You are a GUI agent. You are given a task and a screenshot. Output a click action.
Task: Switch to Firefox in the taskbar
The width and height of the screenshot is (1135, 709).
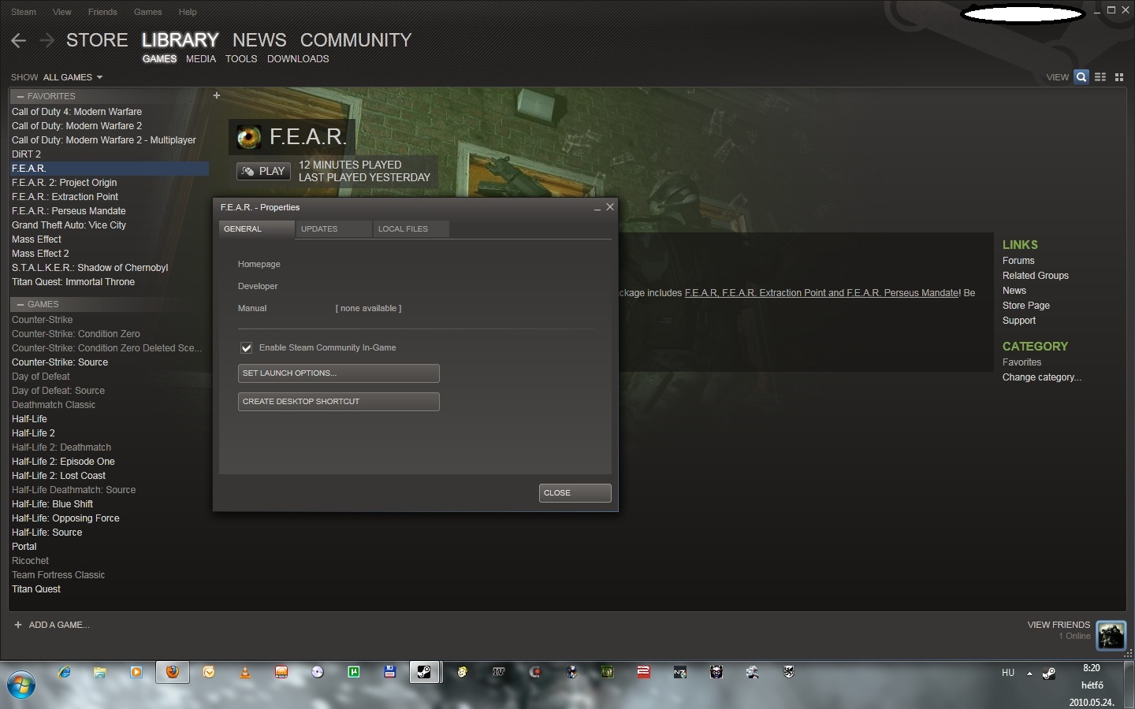tap(173, 672)
